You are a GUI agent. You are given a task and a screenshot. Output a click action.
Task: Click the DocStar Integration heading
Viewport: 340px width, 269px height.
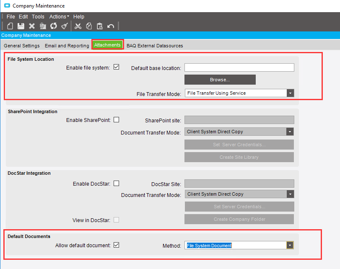coord(29,173)
